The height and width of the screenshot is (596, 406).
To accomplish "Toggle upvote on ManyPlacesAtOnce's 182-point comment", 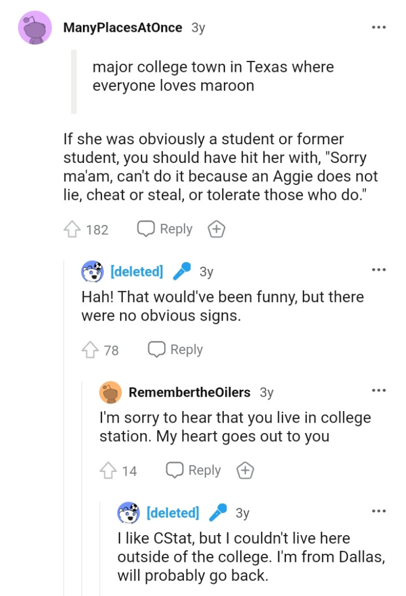I will 73,229.
